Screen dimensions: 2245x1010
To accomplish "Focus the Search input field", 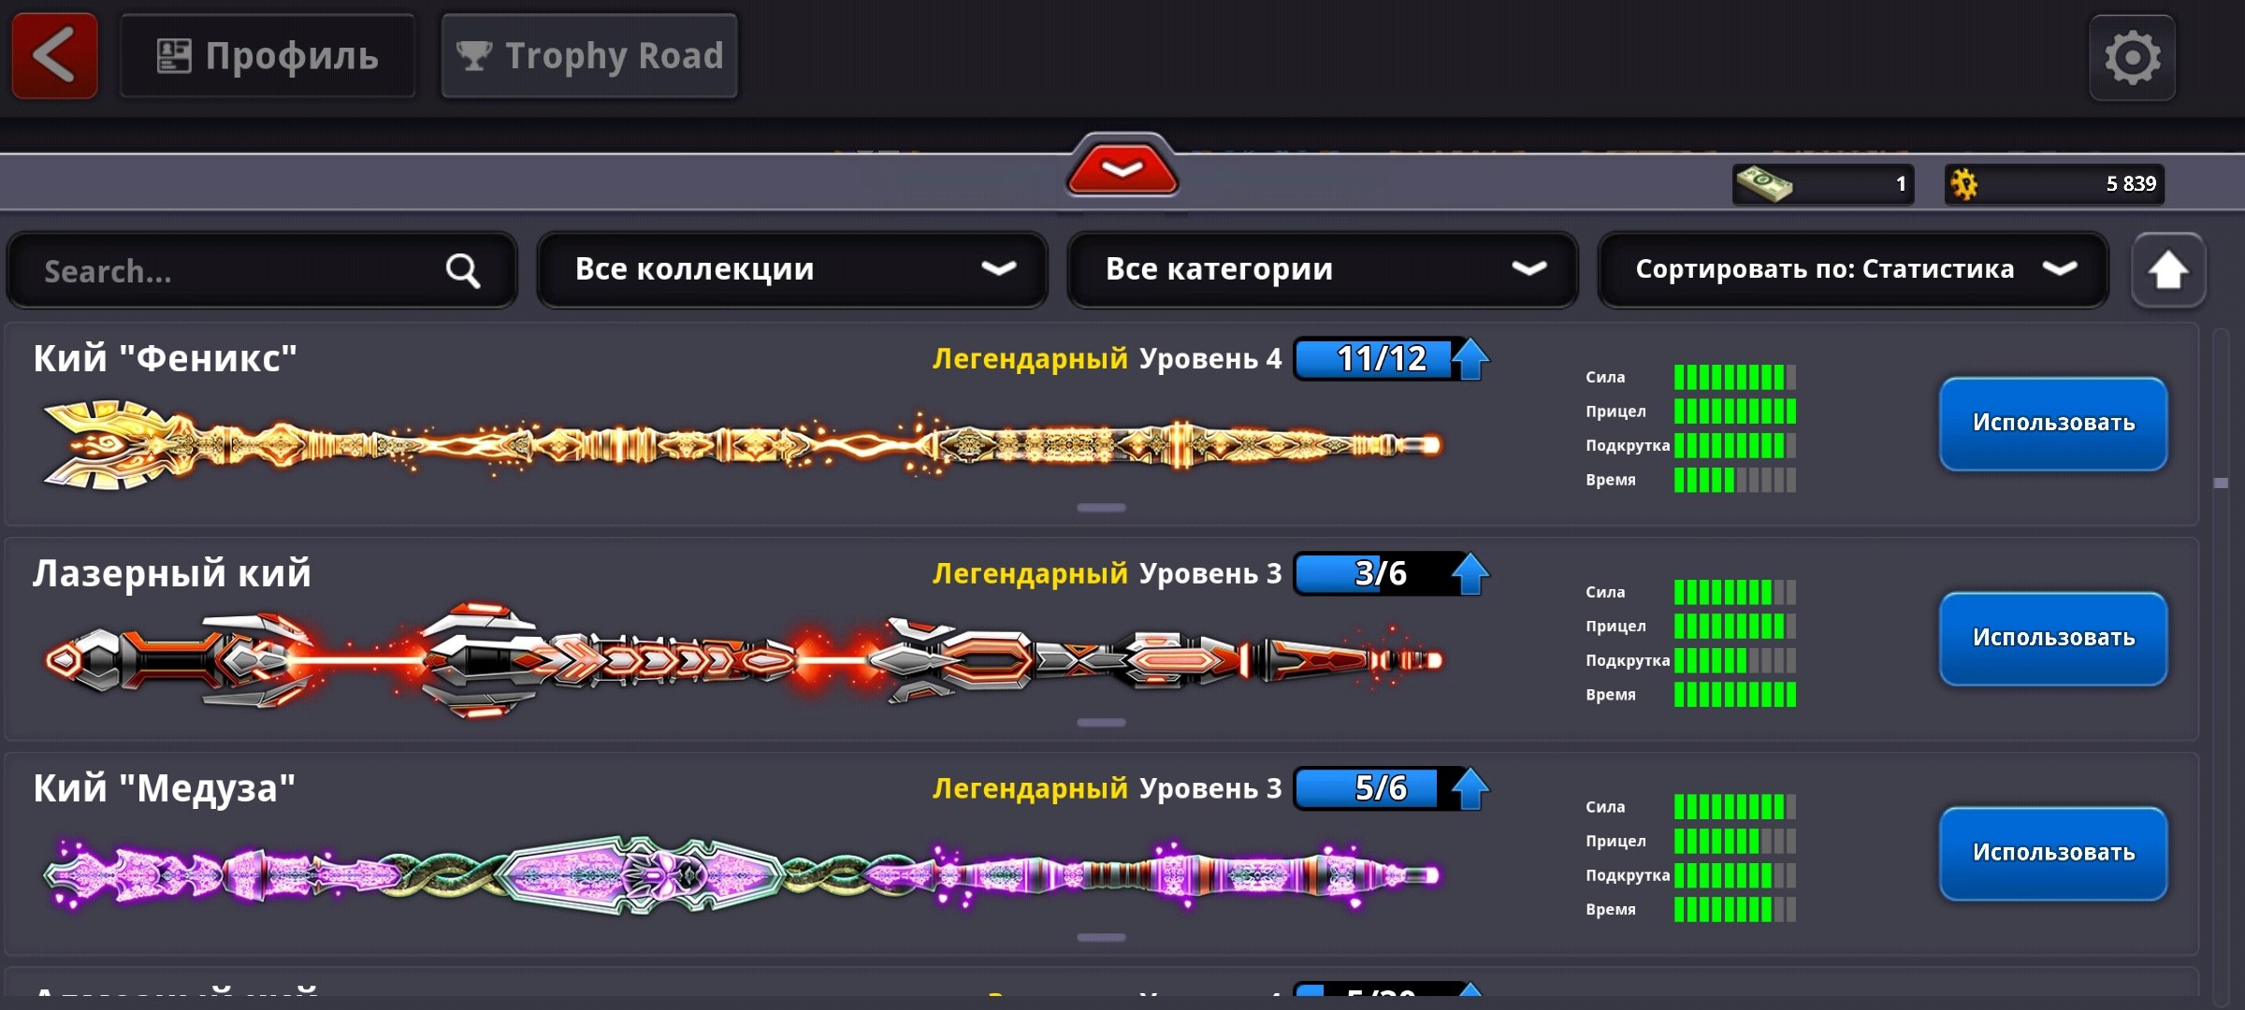I will 262,270.
